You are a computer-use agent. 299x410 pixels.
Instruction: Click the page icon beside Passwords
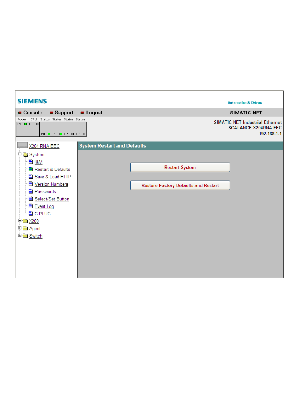click(31, 191)
